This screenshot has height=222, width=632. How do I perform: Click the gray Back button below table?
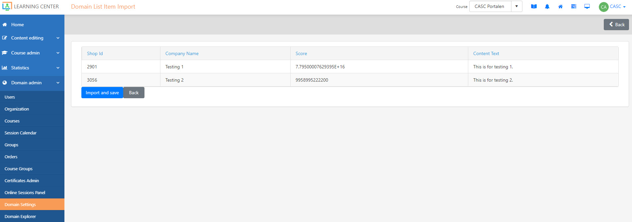tap(134, 93)
